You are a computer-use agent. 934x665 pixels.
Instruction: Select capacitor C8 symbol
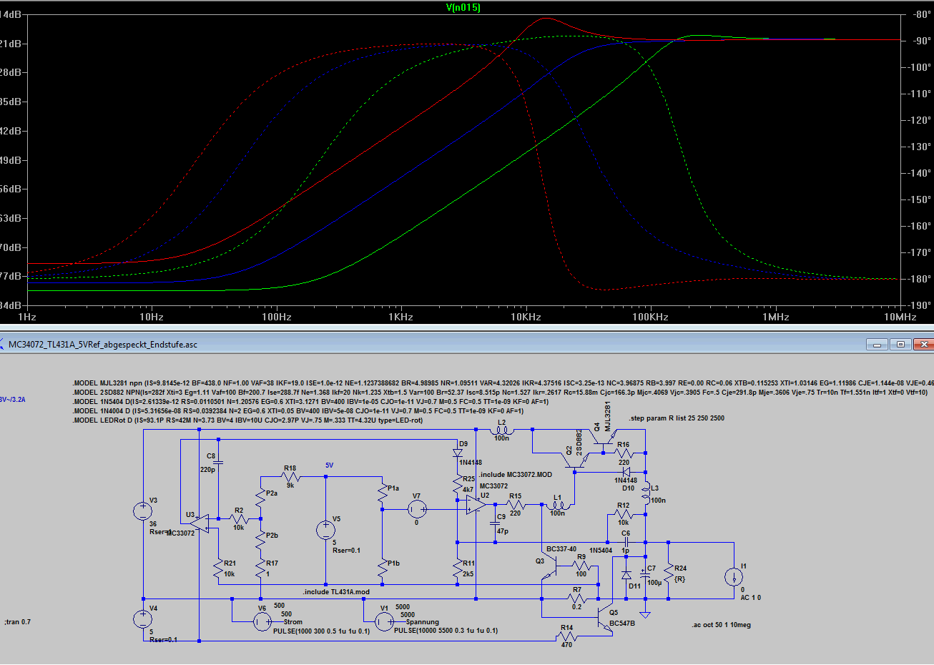217,463
